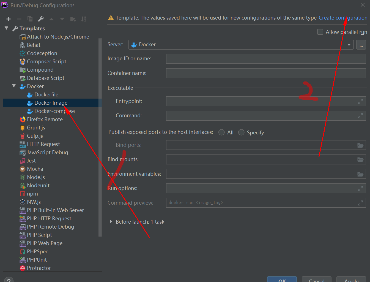
Task: Select the Specify ports radio button
Action: pos(241,132)
